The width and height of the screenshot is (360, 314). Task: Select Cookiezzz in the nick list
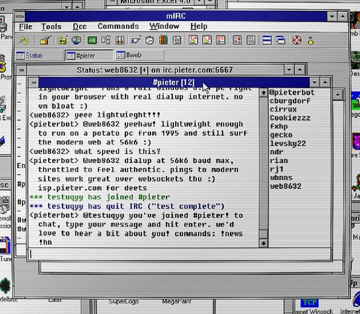click(290, 118)
